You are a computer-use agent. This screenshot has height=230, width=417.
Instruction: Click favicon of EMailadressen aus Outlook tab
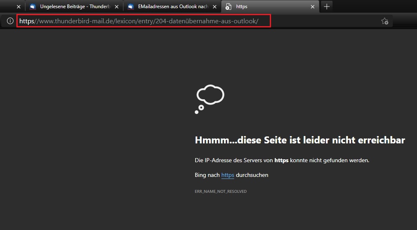point(131,7)
